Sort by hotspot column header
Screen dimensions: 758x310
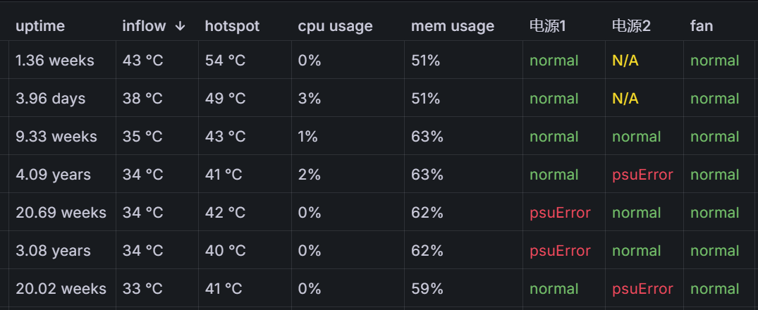coord(232,26)
